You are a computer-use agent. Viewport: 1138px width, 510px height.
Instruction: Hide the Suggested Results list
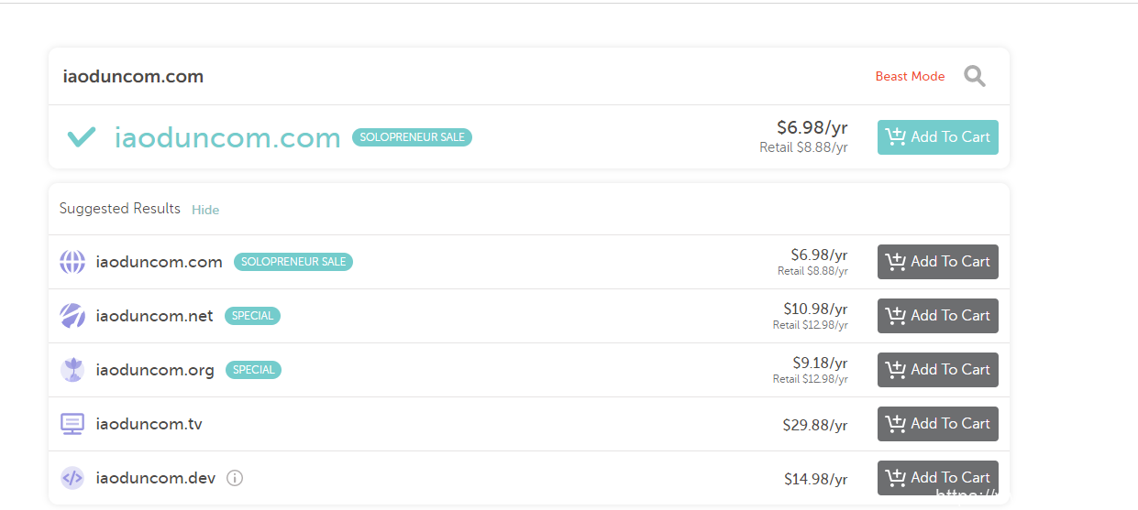coord(205,210)
